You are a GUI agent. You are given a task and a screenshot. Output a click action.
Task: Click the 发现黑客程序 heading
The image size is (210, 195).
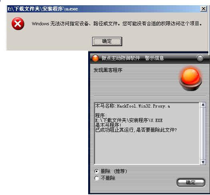pos(108,70)
